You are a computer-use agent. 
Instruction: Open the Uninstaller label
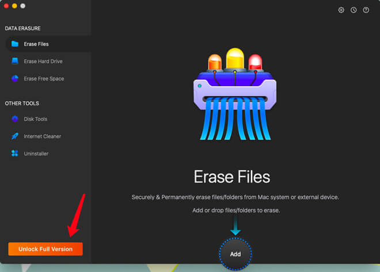point(36,154)
